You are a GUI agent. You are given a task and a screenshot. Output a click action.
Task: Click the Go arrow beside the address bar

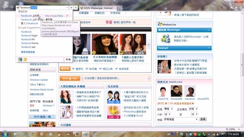71,8
